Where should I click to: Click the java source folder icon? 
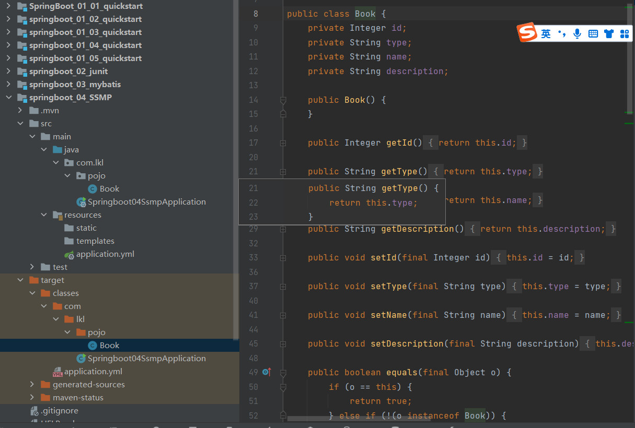(x=57, y=150)
